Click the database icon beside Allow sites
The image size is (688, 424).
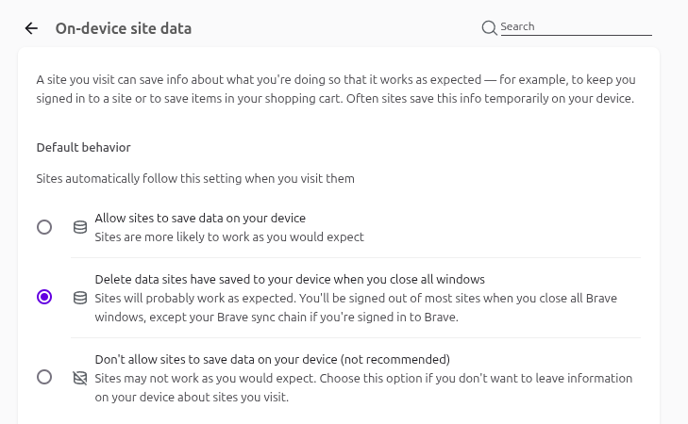[80, 227]
